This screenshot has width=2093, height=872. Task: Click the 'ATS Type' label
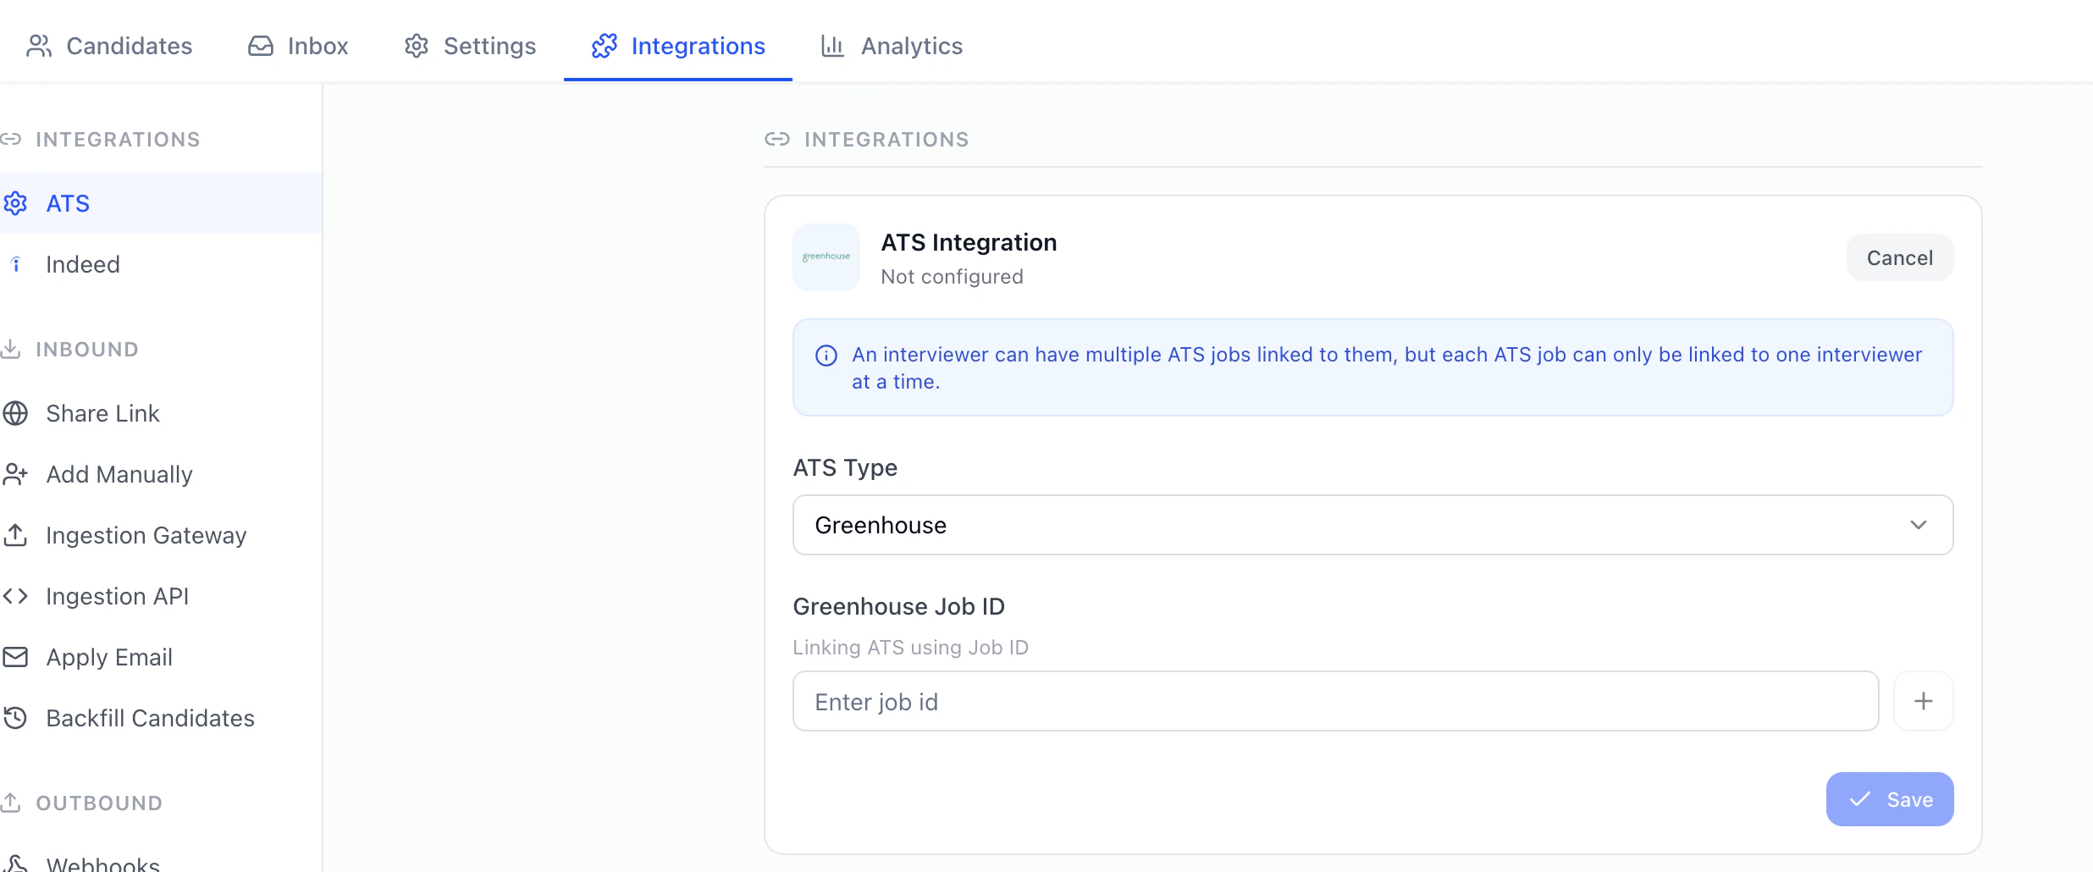pyautogui.click(x=845, y=467)
